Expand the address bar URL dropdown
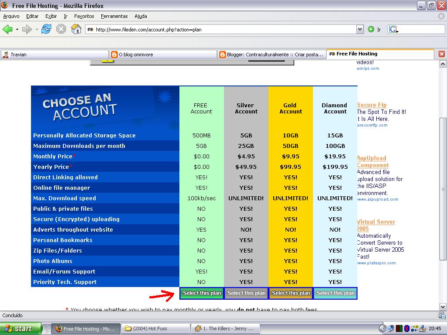The height and width of the screenshot is (335, 447). click(360, 29)
